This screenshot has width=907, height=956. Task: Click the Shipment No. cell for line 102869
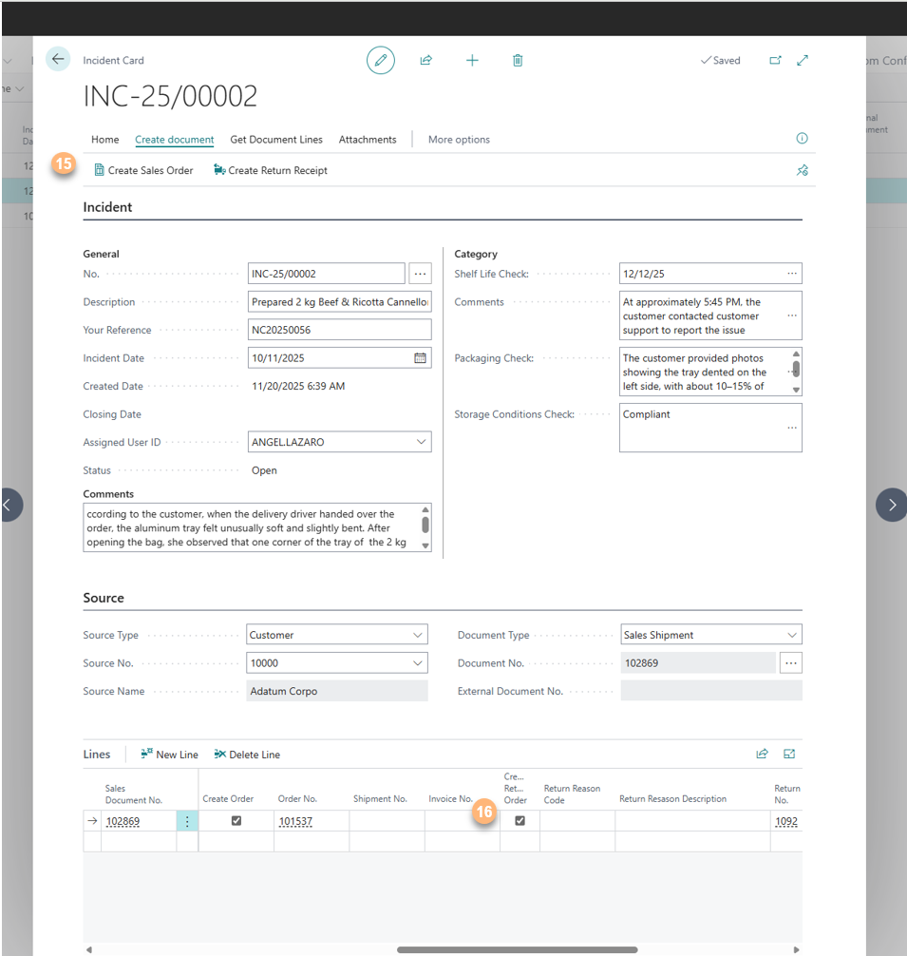coord(387,821)
